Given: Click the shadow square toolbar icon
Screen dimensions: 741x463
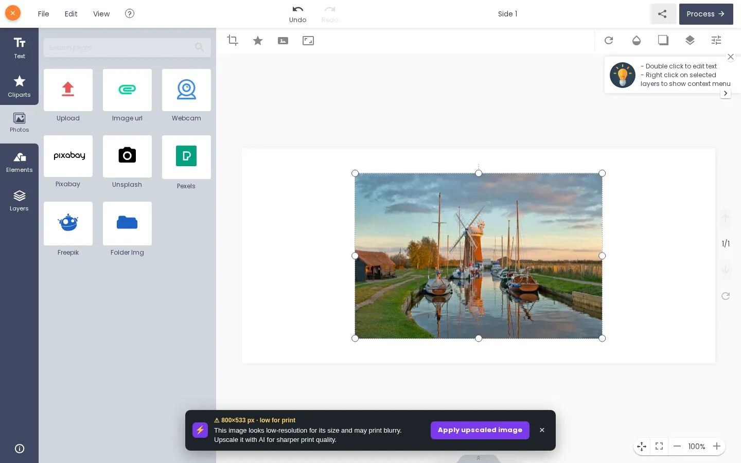Looking at the screenshot, I should [x=663, y=40].
